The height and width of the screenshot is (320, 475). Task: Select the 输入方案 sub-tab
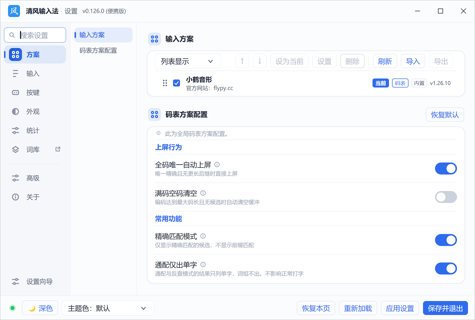(x=103, y=35)
